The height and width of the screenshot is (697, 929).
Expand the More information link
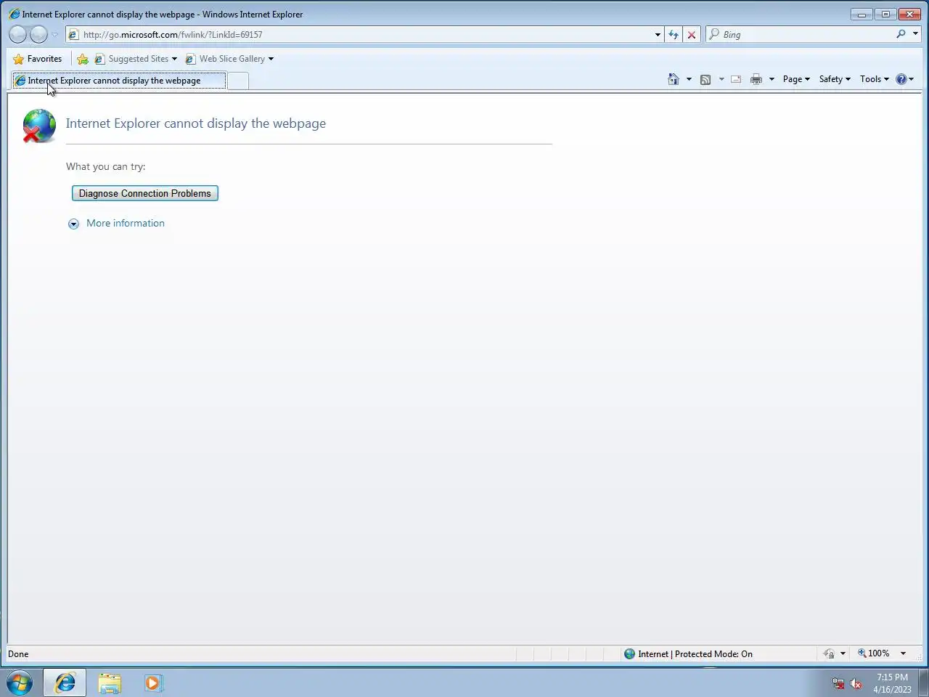126,223
